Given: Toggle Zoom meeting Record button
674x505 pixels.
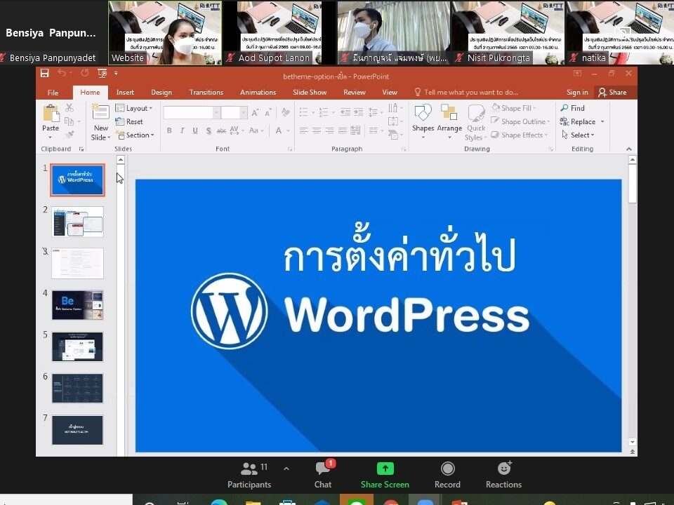Looking at the screenshot, I should tap(447, 475).
